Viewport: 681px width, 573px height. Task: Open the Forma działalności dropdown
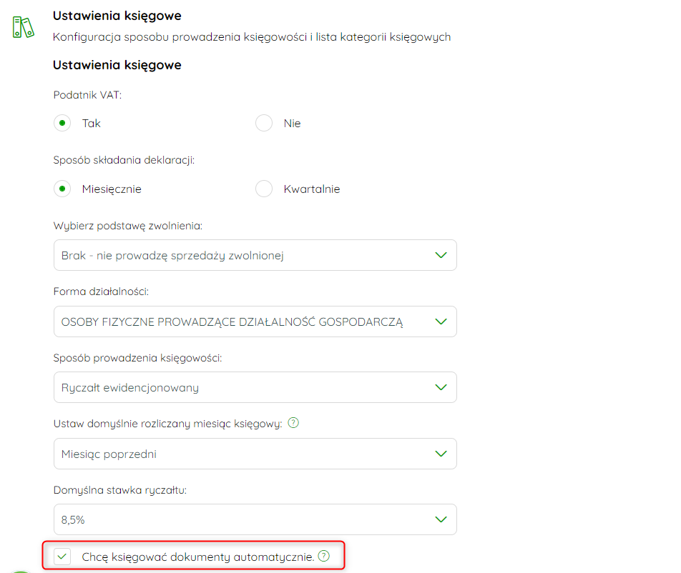(255, 322)
